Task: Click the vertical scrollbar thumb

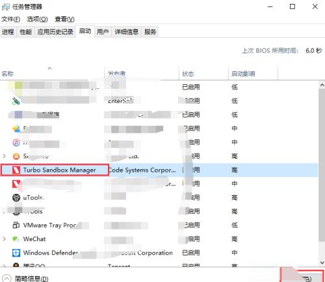Action: click(x=322, y=165)
